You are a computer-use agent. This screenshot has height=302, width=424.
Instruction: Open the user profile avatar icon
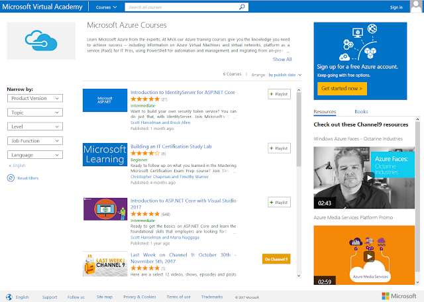(x=416, y=7)
